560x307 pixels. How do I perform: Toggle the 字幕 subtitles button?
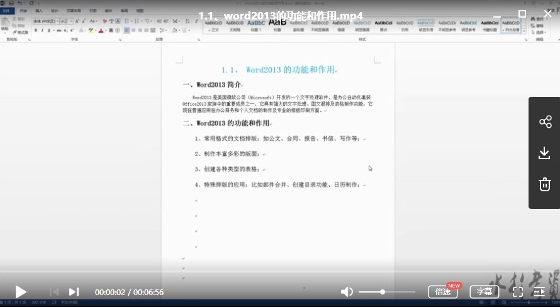point(484,292)
